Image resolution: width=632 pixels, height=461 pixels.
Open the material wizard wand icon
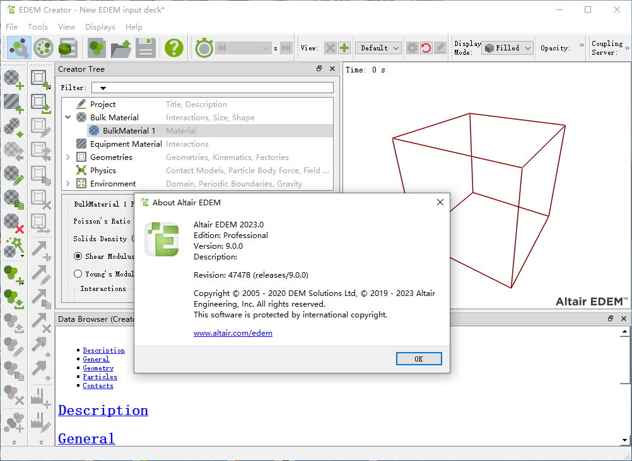[x=13, y=248]
